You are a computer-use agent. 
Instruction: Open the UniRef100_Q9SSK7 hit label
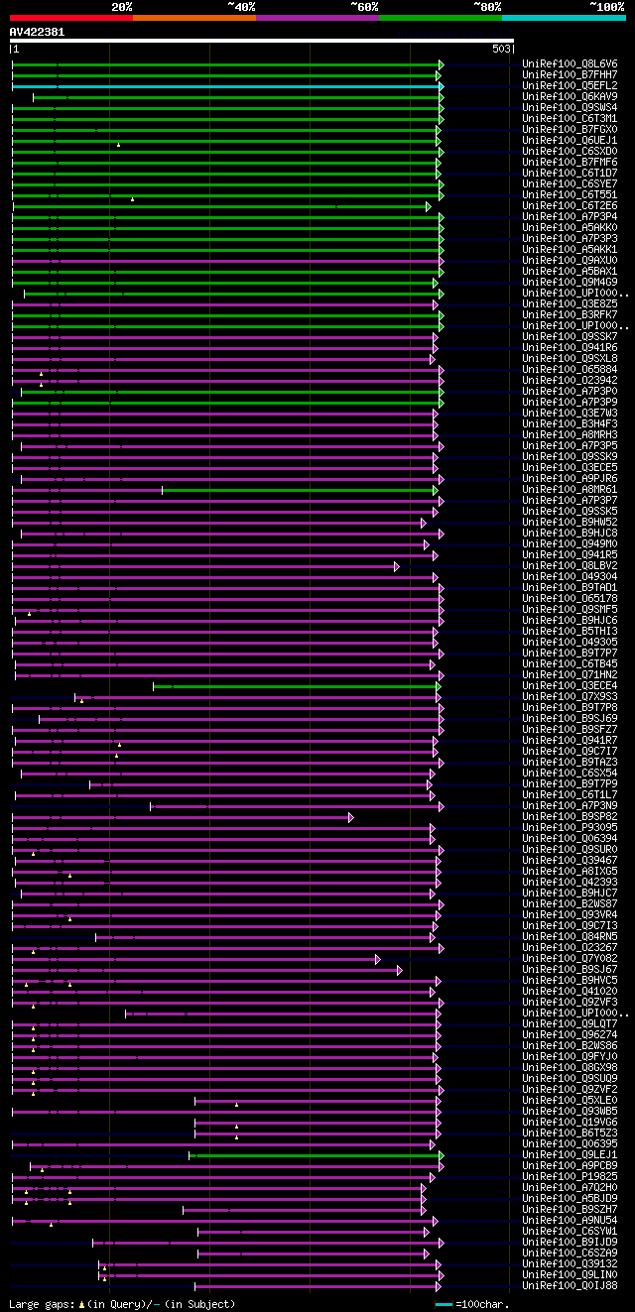click(x=570, y=337)
